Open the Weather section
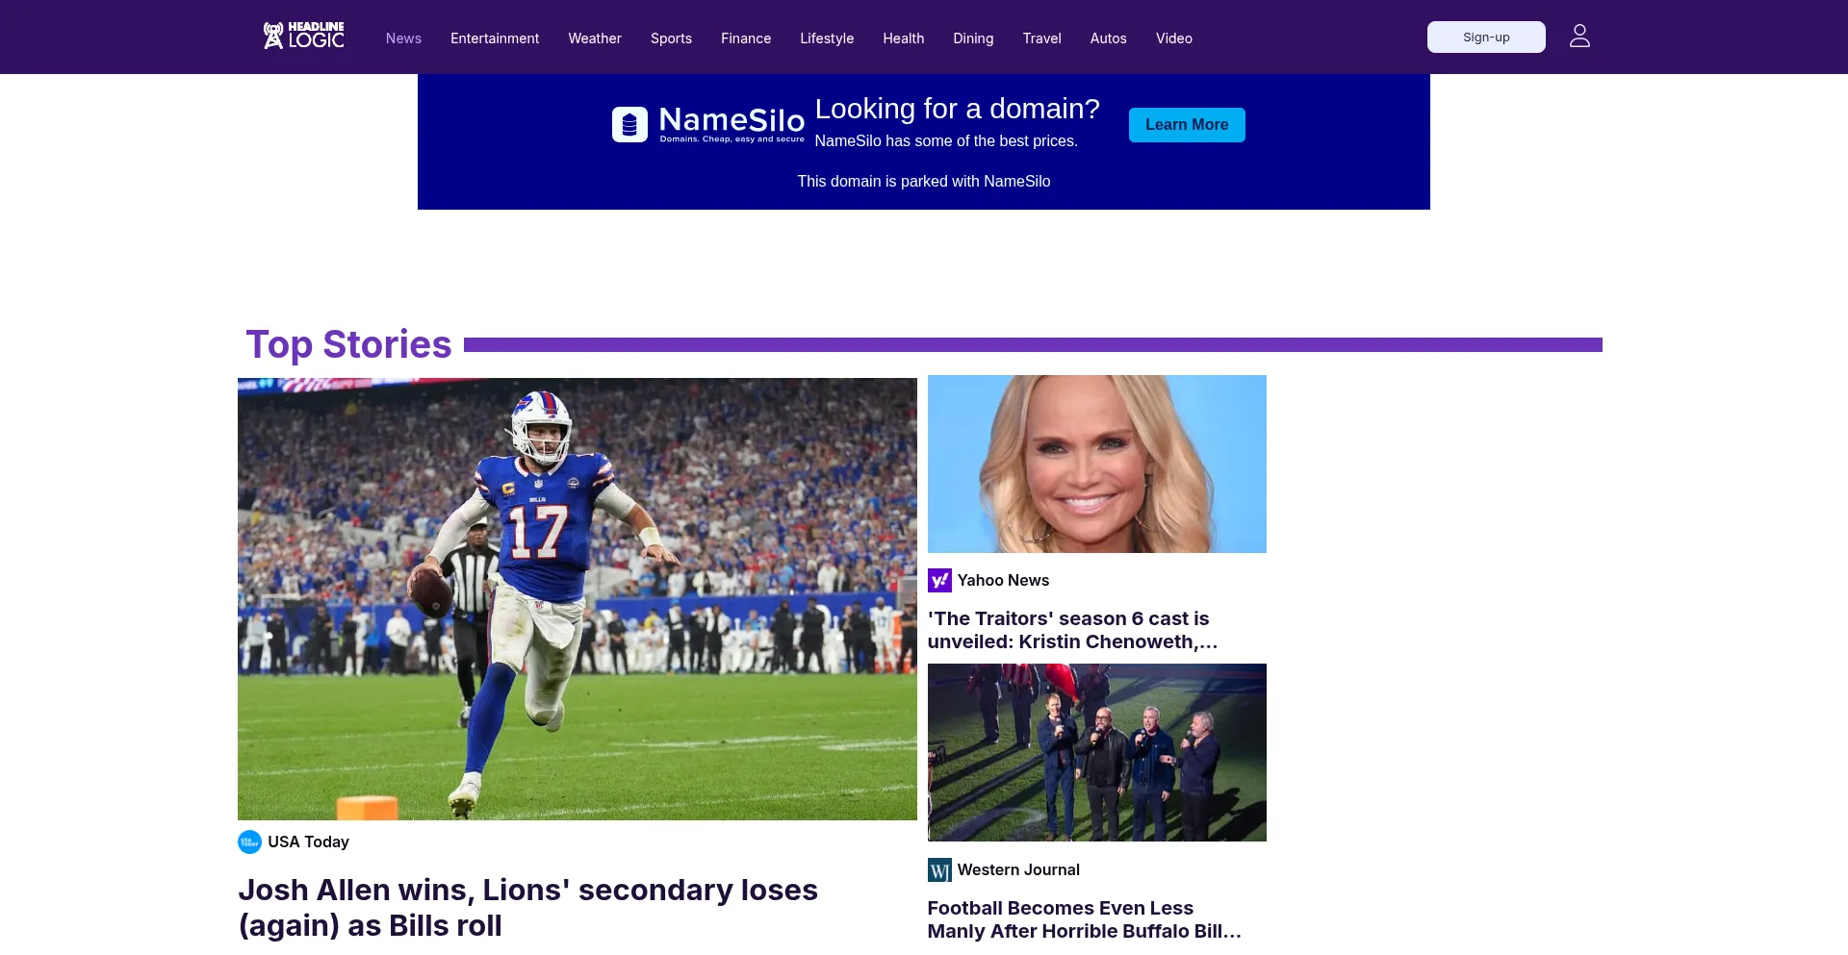 (595, 38)
